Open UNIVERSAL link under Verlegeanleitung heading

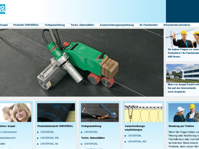(91, 132)
